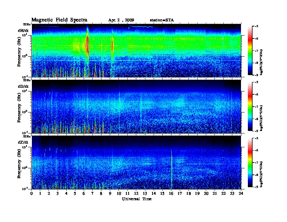287x222 pixels.
Task: Click the dD/dt spectrogram plot
Action: click(x=136, y=107)
